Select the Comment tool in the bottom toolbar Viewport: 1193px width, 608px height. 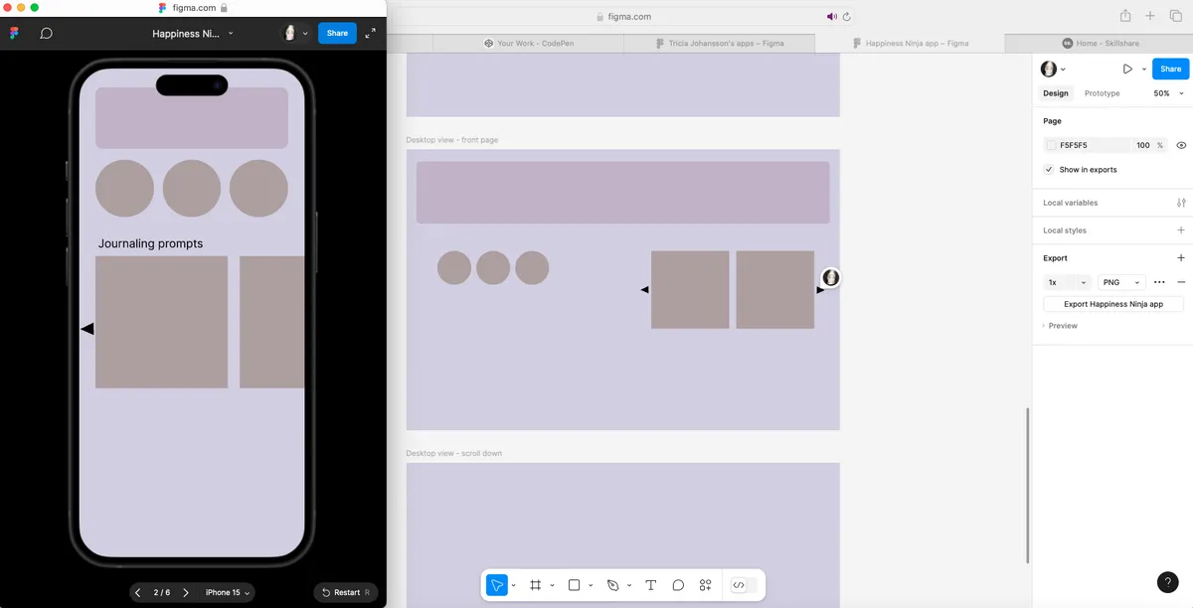[678, 585]
